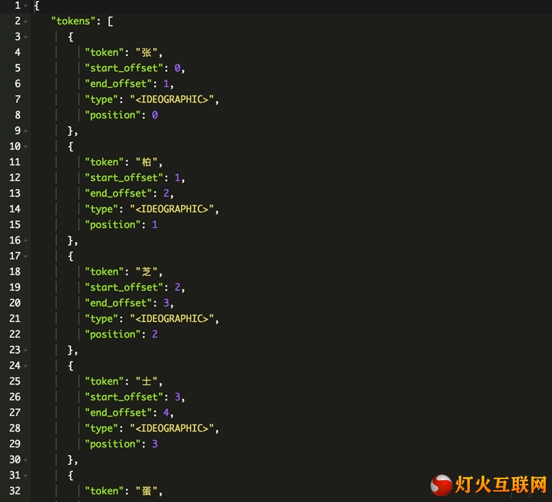Click "start_offset" key on line 5
The height and width of the screenshot is (502, 552).
pos(124,68)
